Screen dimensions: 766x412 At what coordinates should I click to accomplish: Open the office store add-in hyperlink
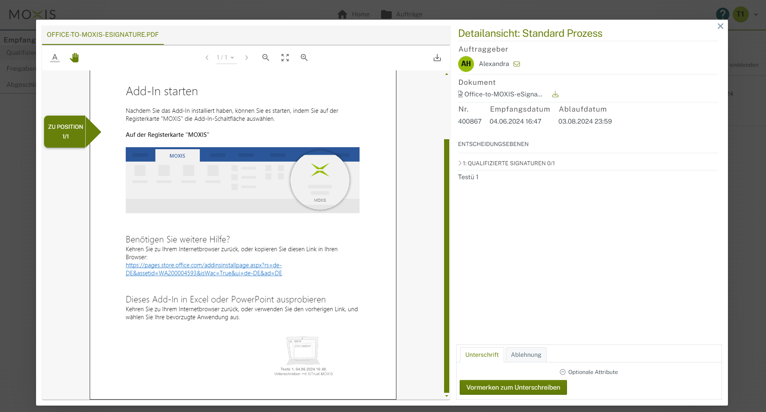coord(203,269)
